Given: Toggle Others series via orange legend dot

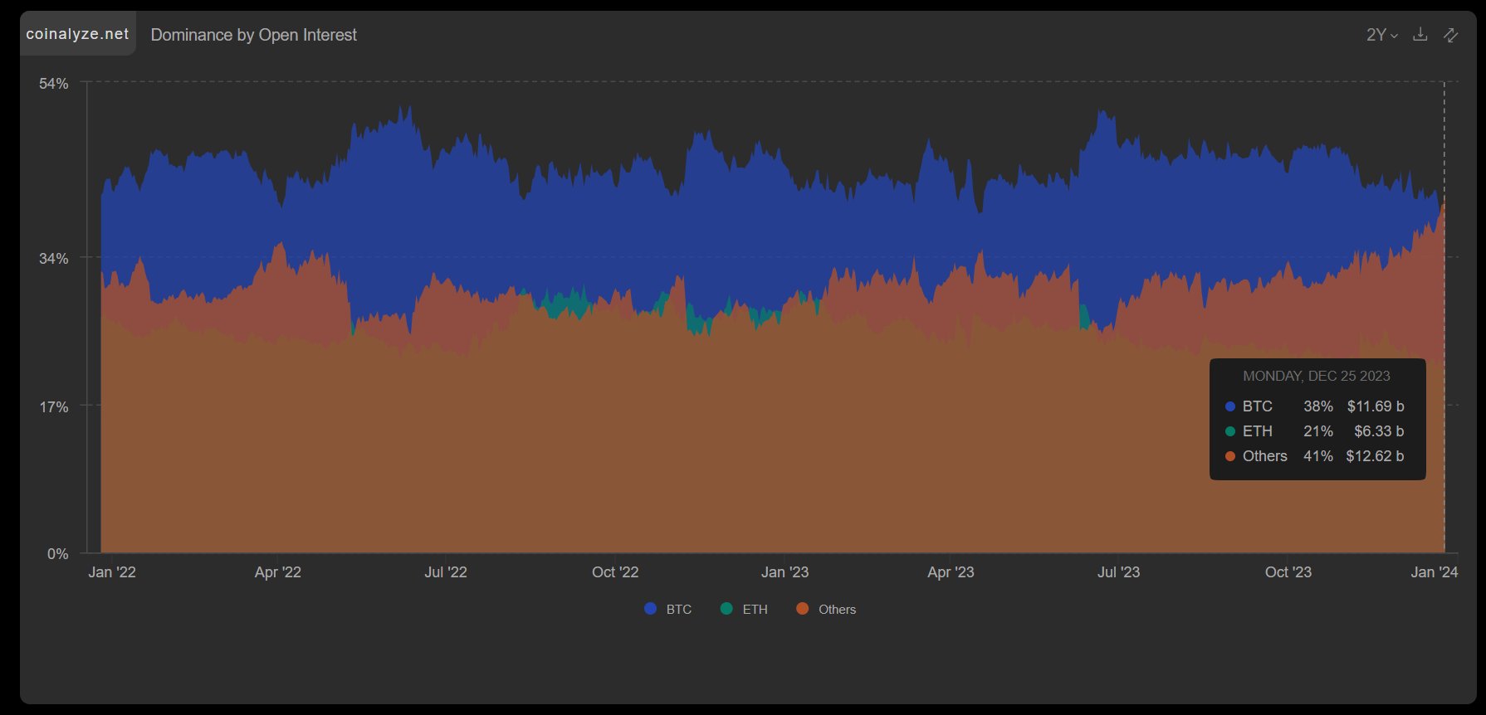Looking at the screenshot, I should click(x=802, y=609).
